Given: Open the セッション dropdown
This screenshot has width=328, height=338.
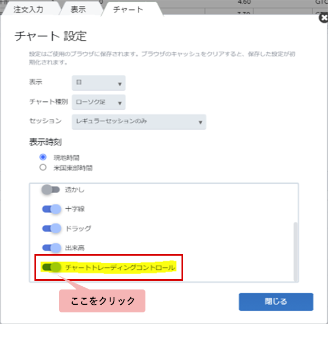Looking at the screenshot, I should [x=139, y=121].
